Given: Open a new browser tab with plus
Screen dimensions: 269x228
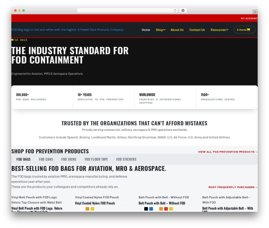Looking at the screenshot, I should click(255, 12).
